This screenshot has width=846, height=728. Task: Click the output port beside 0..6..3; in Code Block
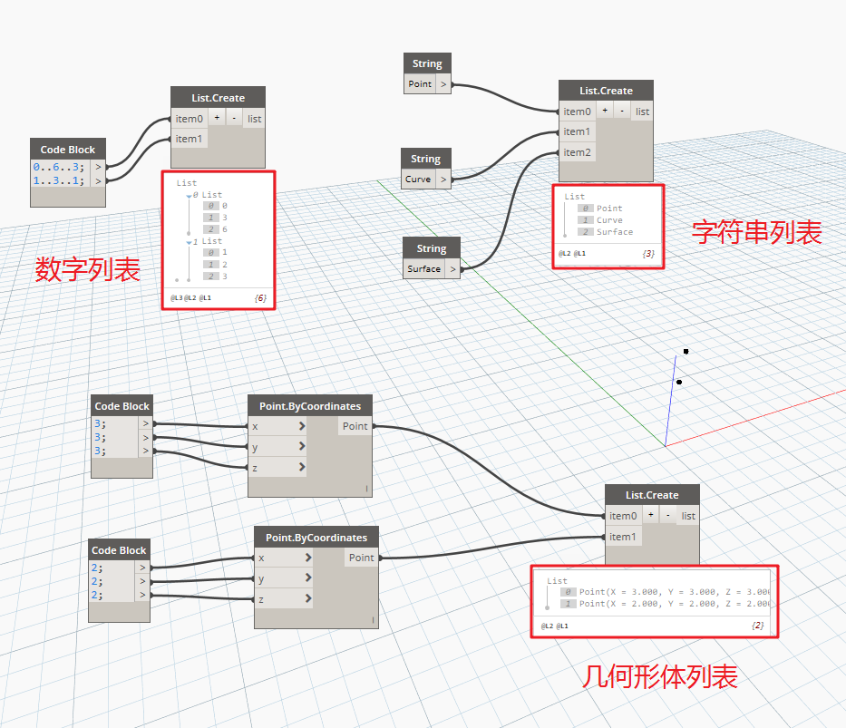[x=98, y=167]
